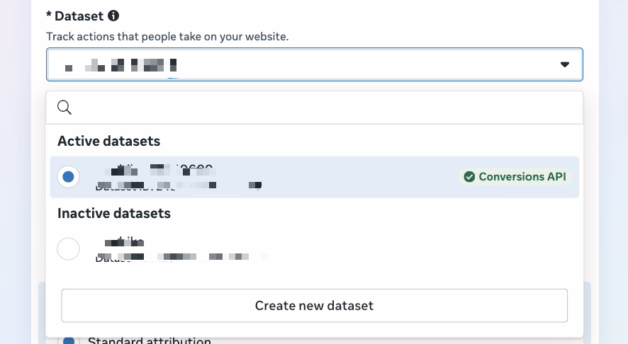The height and width of the screenshot is (344, 628).
Task: Click the Dataset ID line under inactive dataset
Action: coord(181,256)
